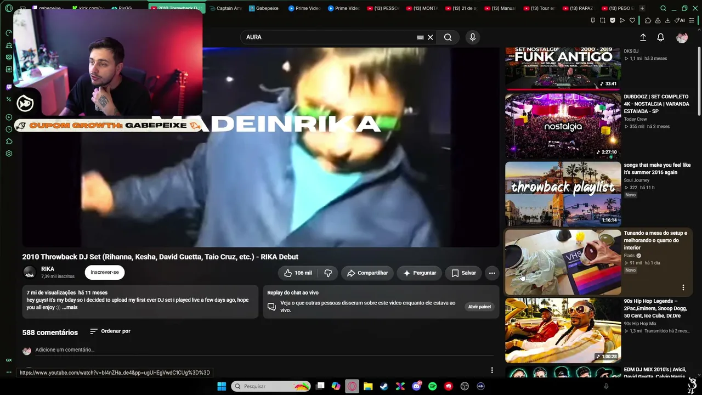Open the sidebar three-dots more menu

(x=9, y=372)
